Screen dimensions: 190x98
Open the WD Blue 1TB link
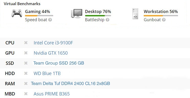click(x=47, y=73)
